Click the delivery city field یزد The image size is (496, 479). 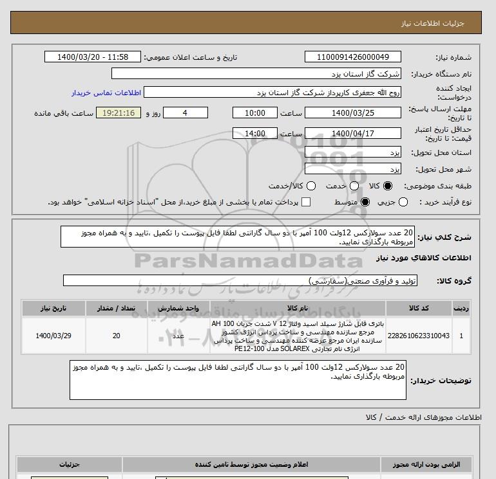pyautogui.click(x=353, y=168)
